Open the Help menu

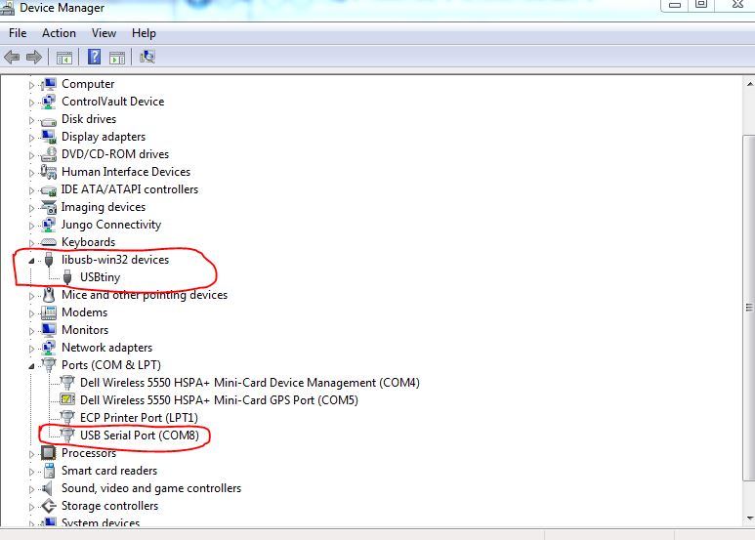pos(144,33)
